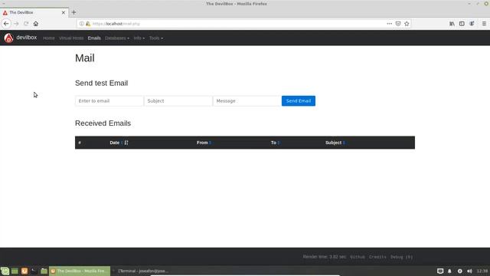The width and height of the screenshot is (490, 276).
Task: Click the Firefox forward arrow button
Action: click(x=16, y=24)
